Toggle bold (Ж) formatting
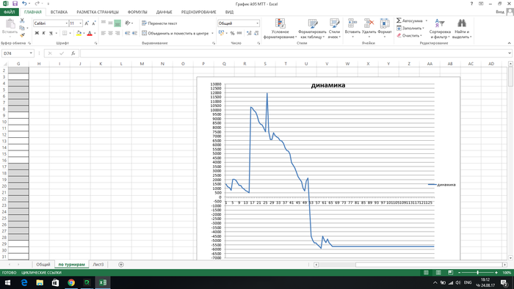 (x=37, y=33)
